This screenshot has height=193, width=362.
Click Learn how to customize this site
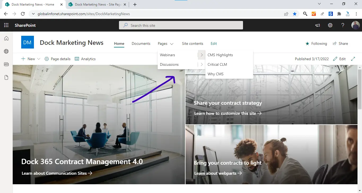(228, 113)
